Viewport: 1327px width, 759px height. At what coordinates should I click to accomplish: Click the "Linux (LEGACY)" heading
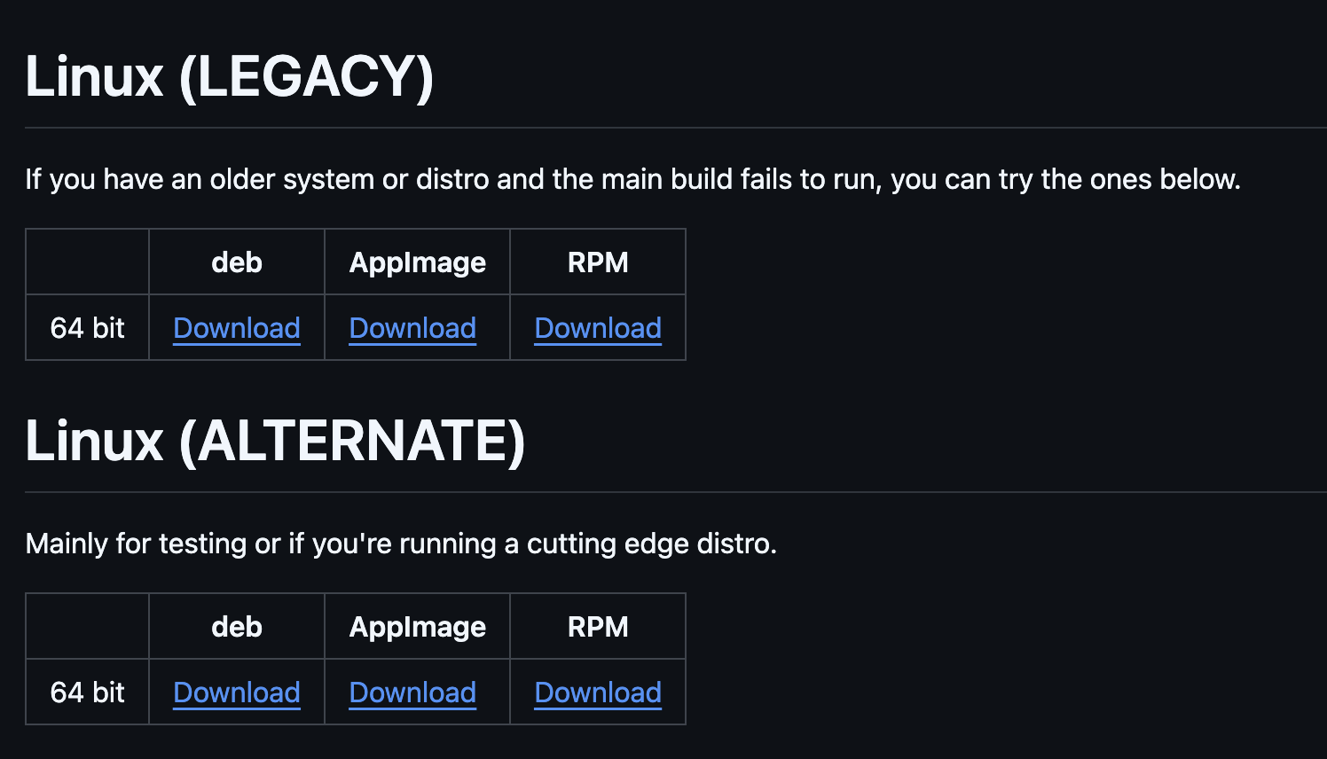[x=229, y=77]
